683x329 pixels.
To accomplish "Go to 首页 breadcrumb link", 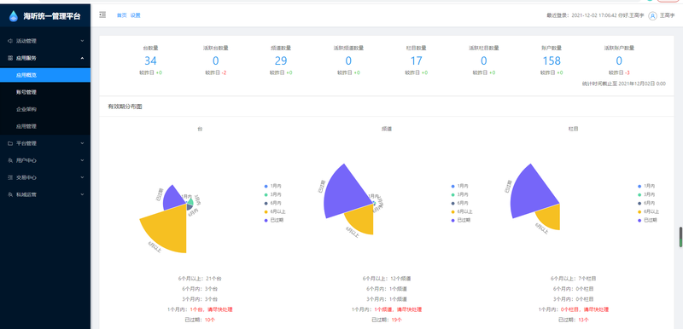I will point(121,15).
